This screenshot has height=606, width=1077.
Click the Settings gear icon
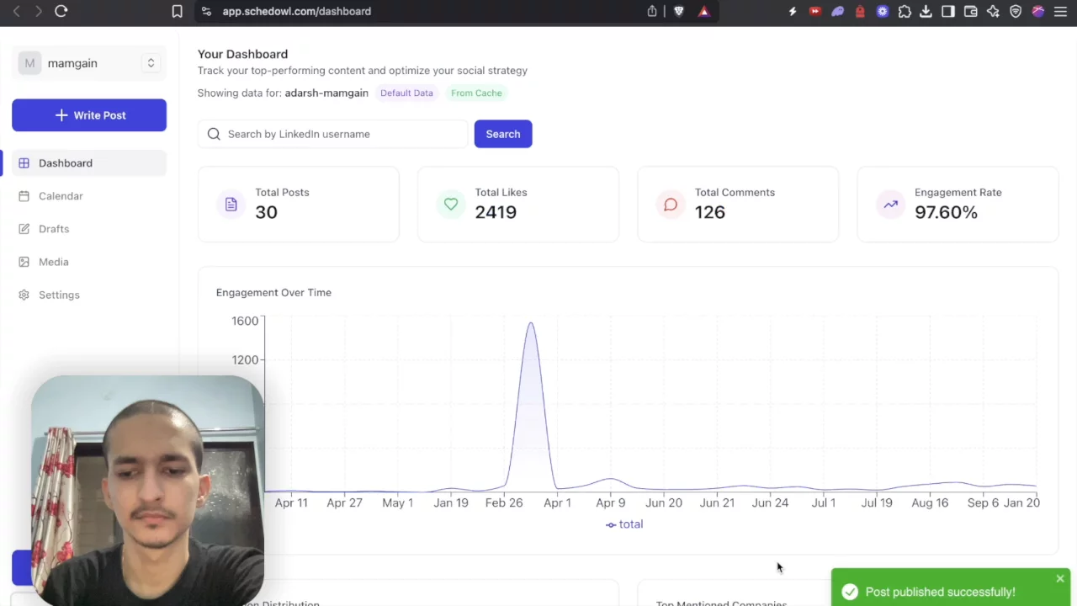[24, 295]
